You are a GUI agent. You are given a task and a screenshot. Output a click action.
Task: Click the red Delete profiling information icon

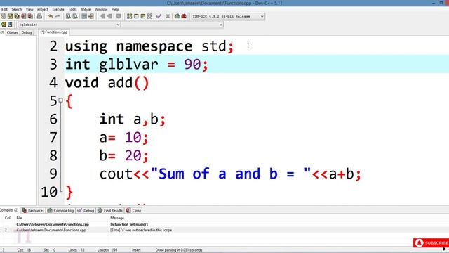point(184,16)
